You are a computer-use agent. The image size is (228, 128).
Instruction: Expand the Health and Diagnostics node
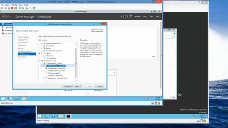(42, 43)
